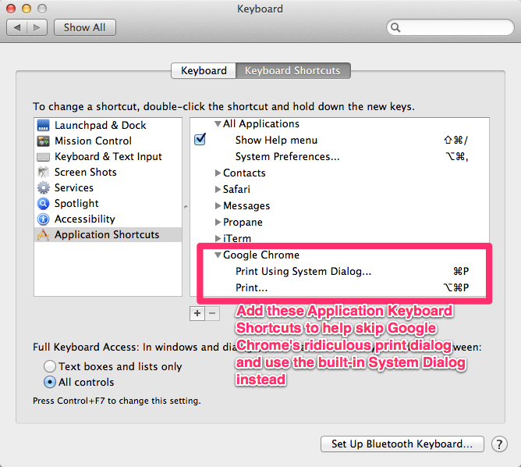Click the Messages label
This screenshot has width=521, height=467.
coord(246,205)
